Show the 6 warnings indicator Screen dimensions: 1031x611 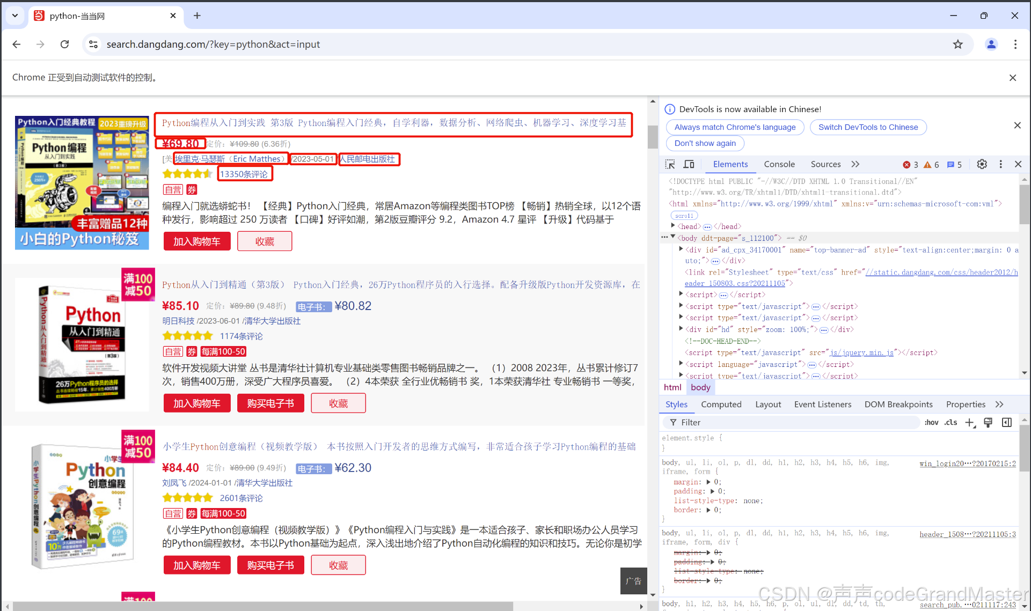[931, 165]
